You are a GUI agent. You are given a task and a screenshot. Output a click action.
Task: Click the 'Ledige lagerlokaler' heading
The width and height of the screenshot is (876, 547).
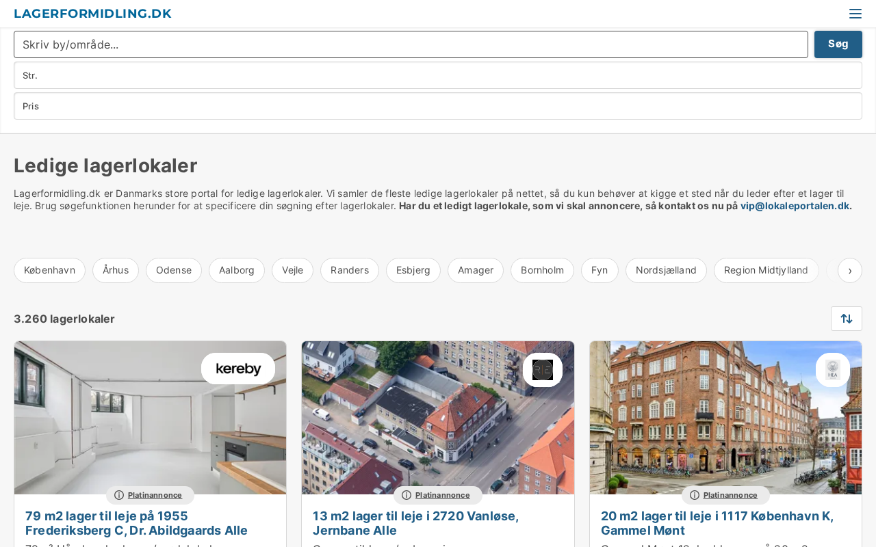[105, 165]
